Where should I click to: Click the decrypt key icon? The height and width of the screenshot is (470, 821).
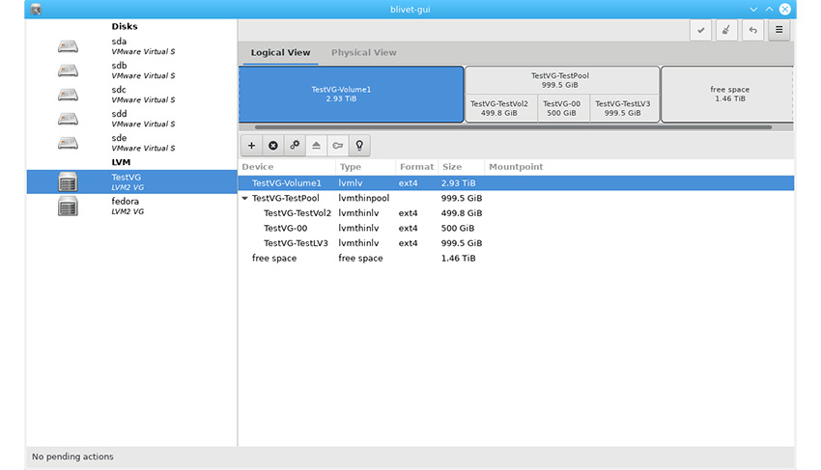[x=337, y=146]
